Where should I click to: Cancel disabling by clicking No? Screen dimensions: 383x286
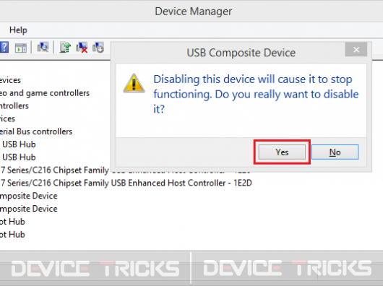(335, 152)
